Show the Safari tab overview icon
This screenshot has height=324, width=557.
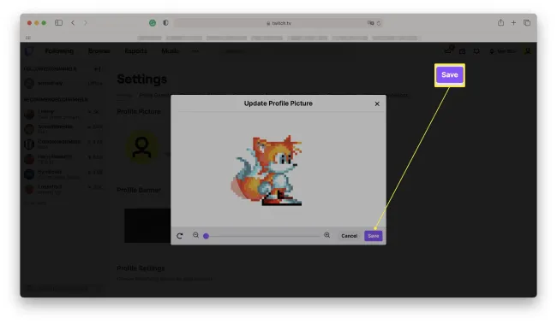527,23
